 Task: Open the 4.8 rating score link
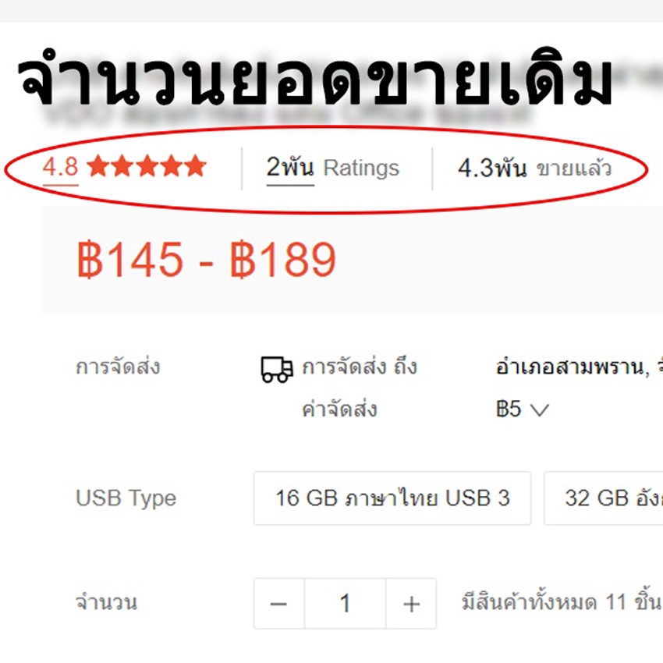coord(61,167)
